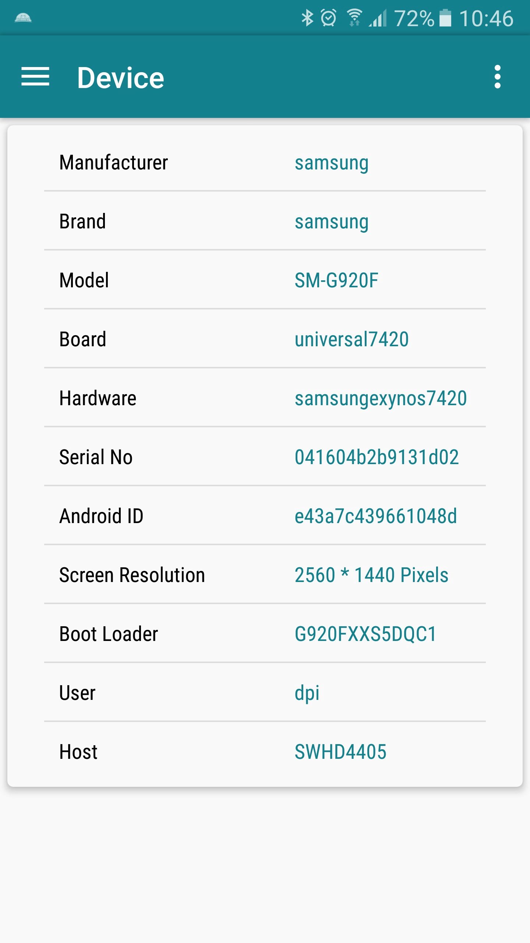Select the Host value SWHD4405

340,752
